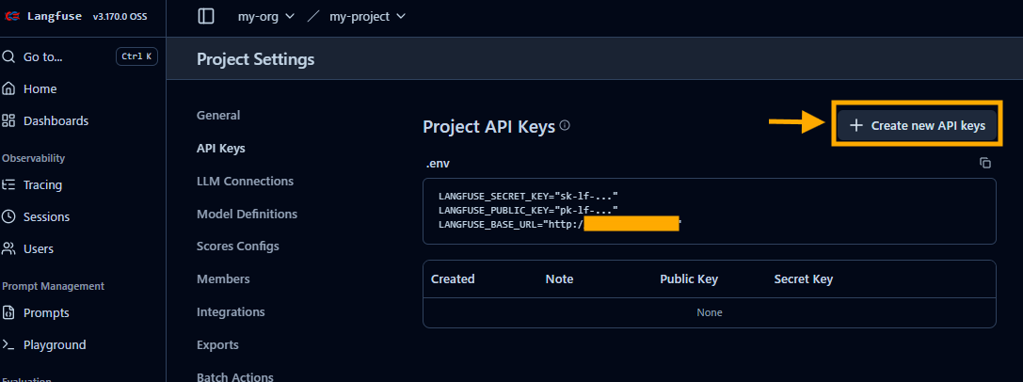
Task: Open Batch Actions settings
Action: pyautogui.click(x=235, y=376)
